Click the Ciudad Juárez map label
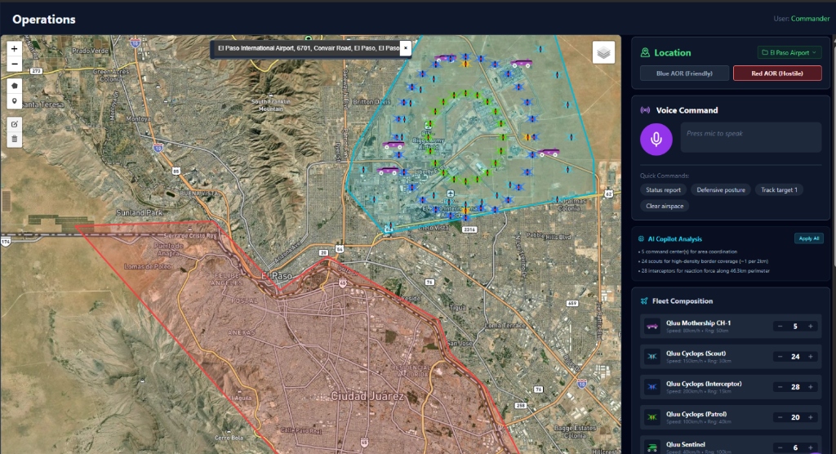The image size is (836, 454). tap(367, 396)
